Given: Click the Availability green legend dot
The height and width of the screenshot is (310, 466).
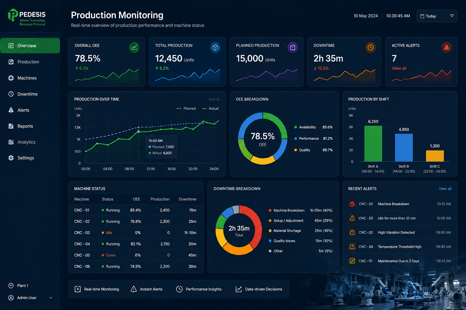Looking at the screenshot, I should click(295, 127).
